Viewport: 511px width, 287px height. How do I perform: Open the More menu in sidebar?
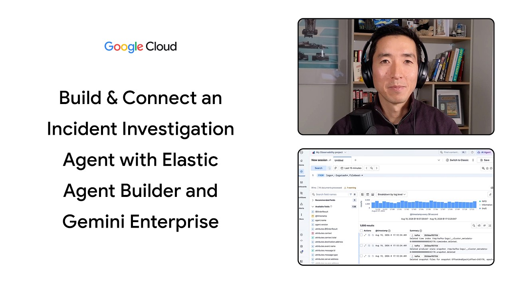click(x=301, y=216)
